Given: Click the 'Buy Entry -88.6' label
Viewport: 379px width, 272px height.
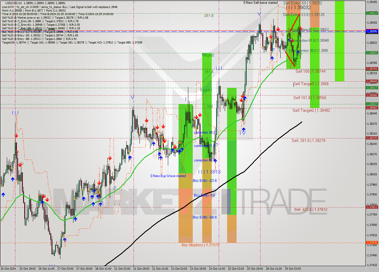Looking at the screenshot, I should (x=205, y=217).
